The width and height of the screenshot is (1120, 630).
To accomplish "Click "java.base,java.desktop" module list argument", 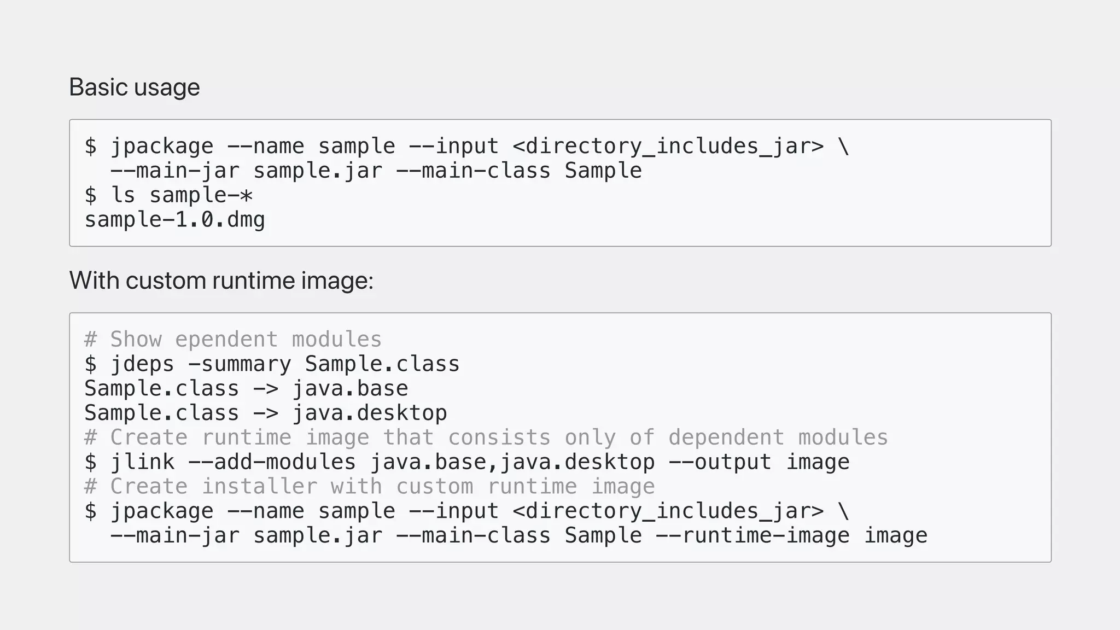I will click(x=512, y=462).
